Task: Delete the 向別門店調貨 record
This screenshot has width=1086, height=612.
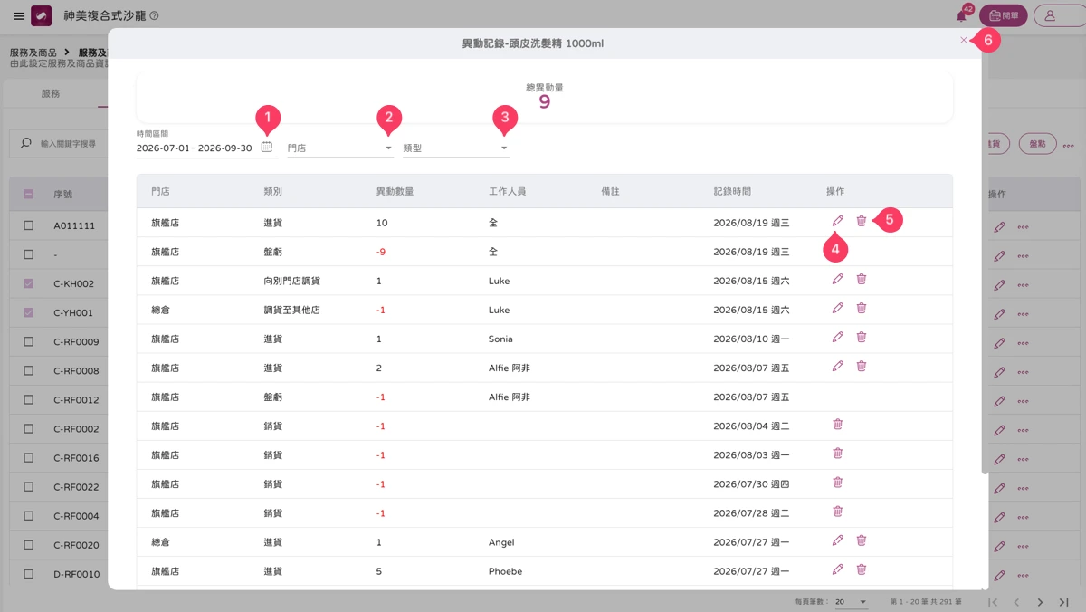Action: (x=862, y=279)
